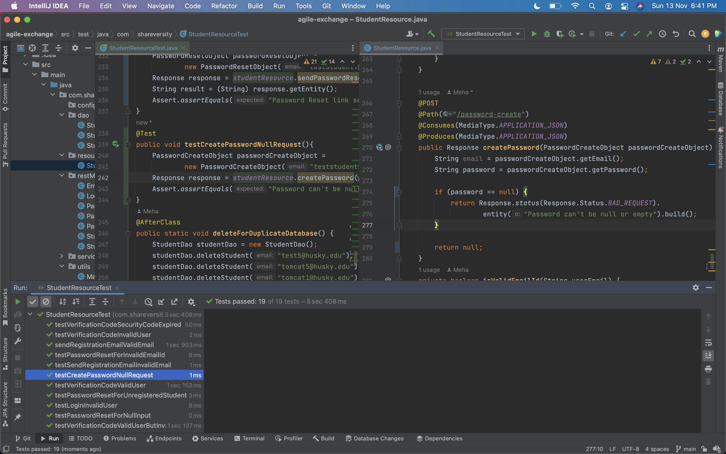Expand the servic package in Project tree
Image resolution: width=726 pixels, height=454 pixels.
pyautogui.click(x=62, y=256)
